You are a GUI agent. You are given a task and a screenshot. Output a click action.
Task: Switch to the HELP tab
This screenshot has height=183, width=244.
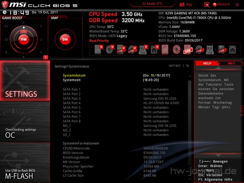click(x=207, y=63)
